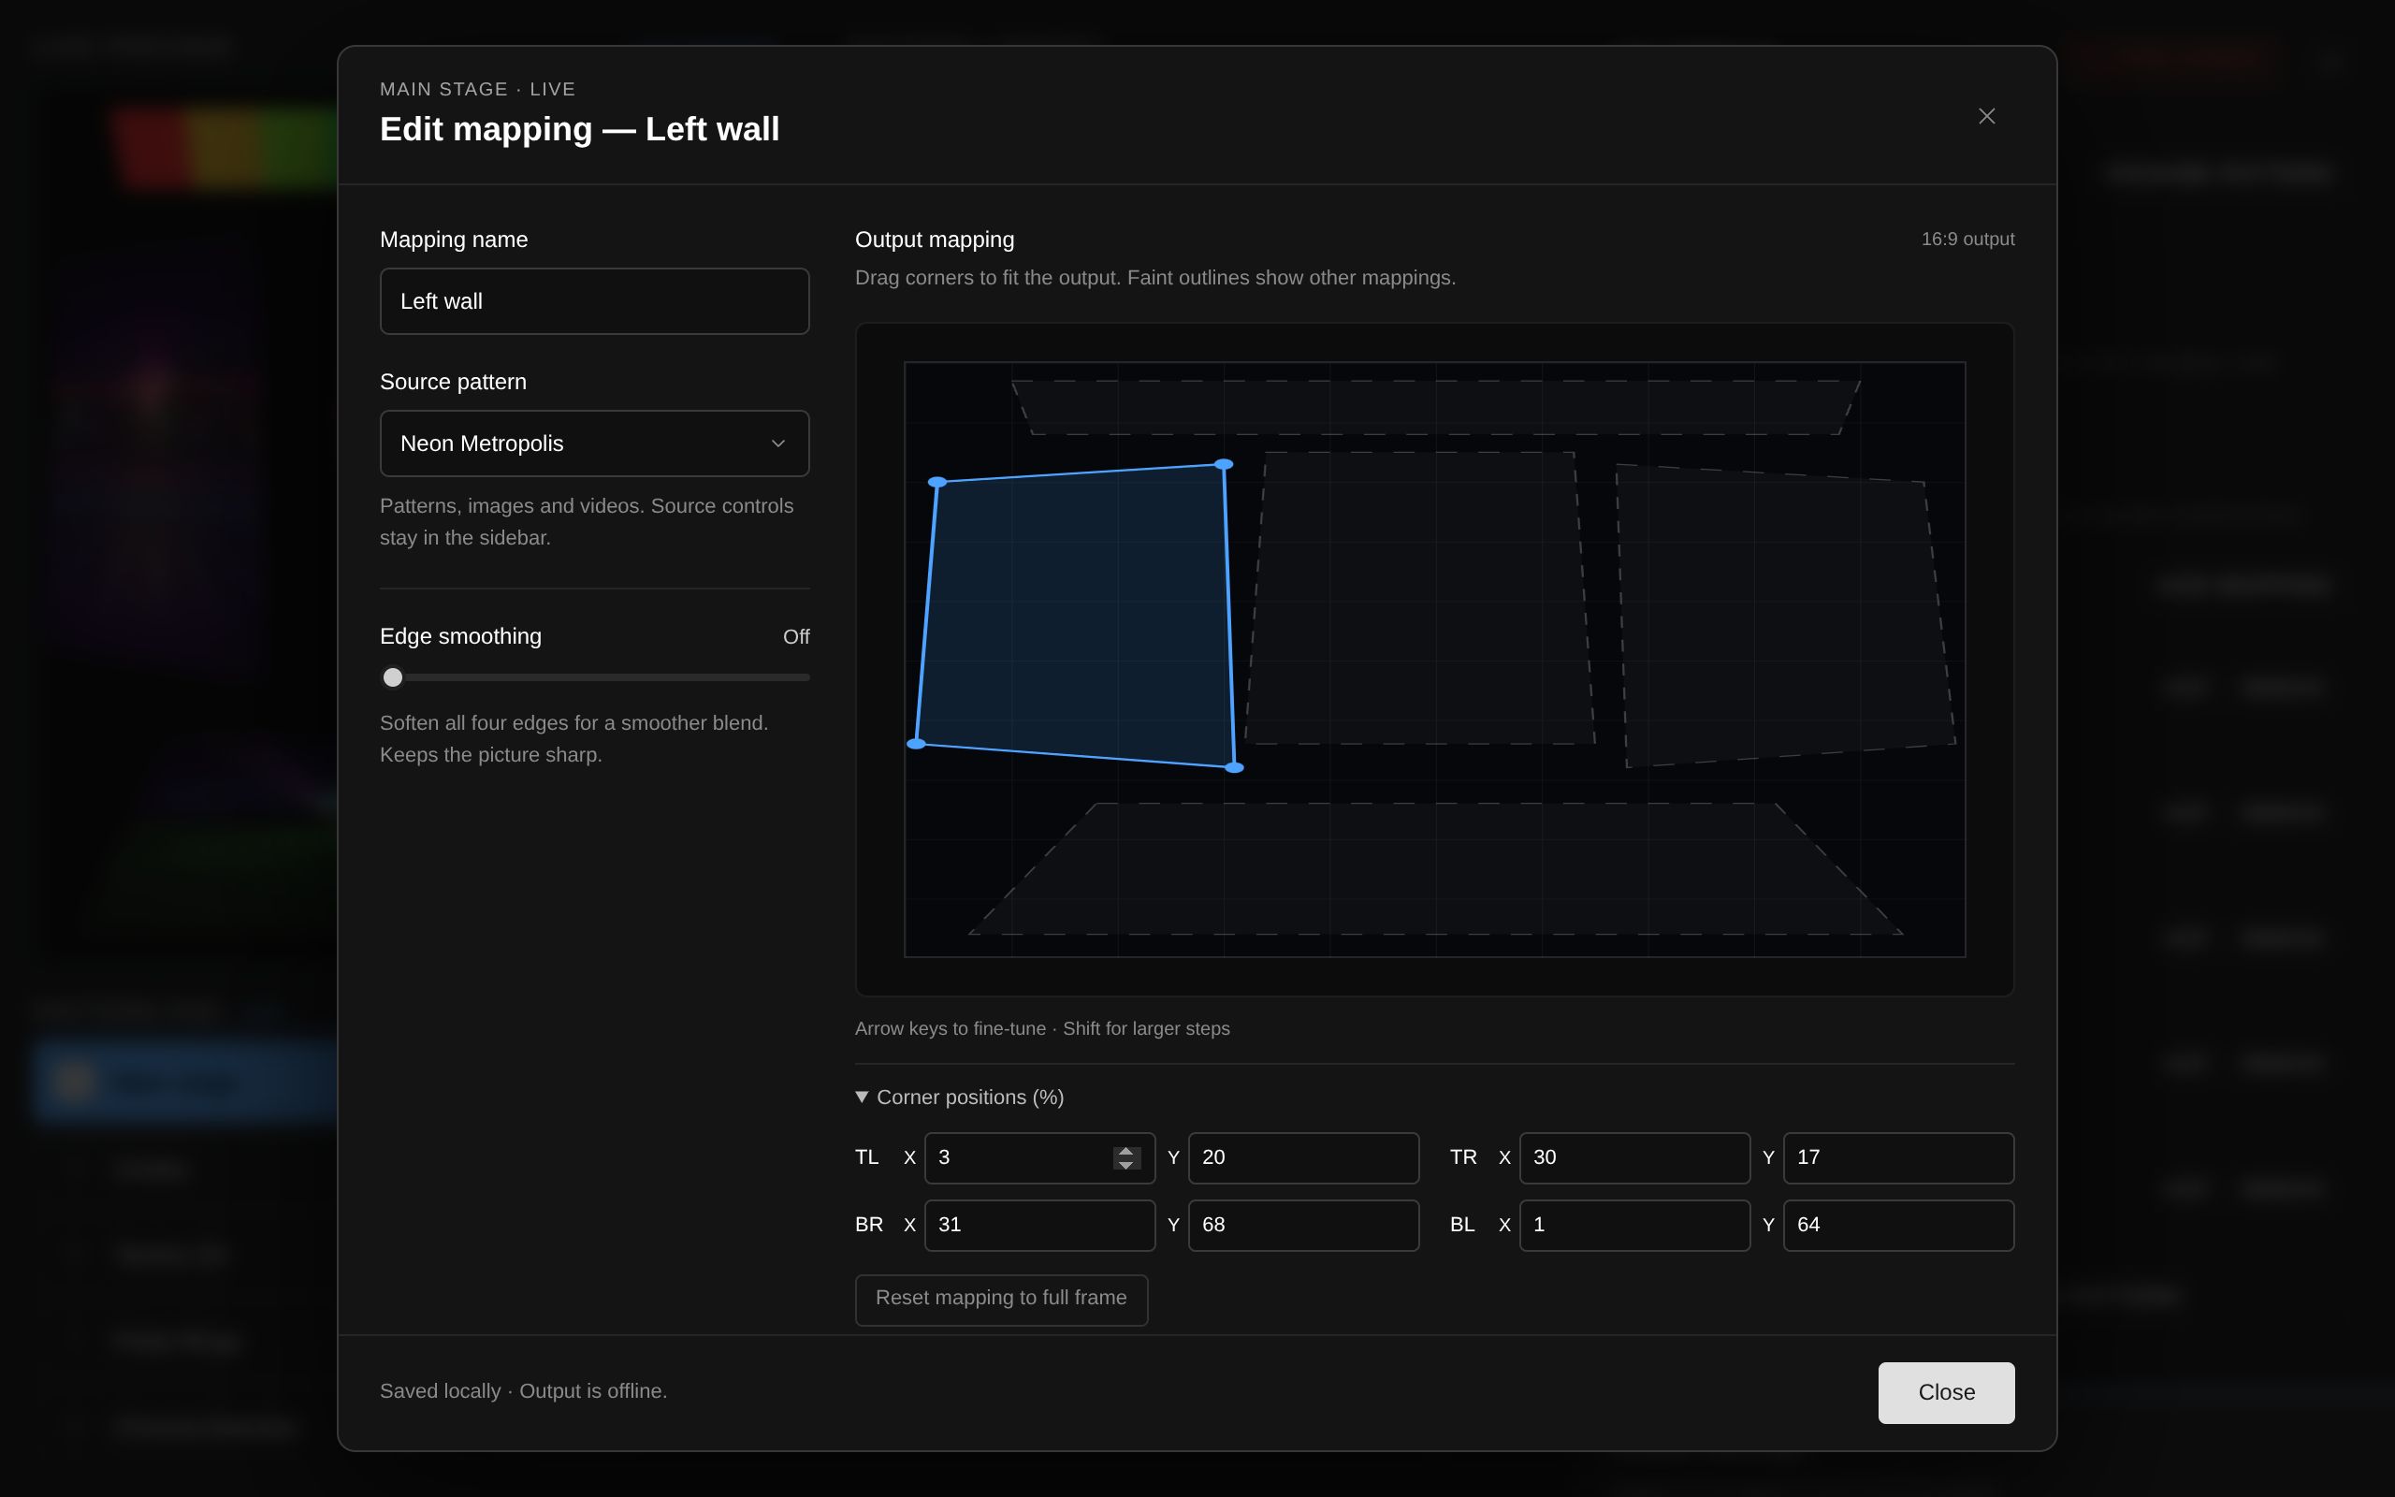
Task: Close the dialog with the X icon
Action: pyautogui.click(x=1986, y=116)
